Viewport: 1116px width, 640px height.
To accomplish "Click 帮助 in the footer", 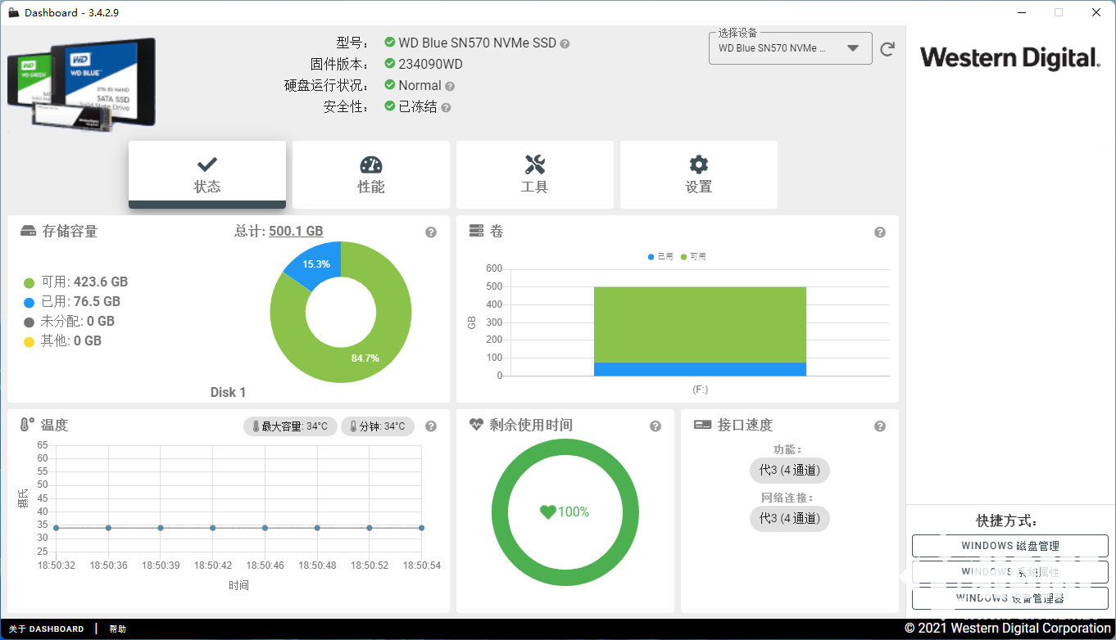I will [x=118, y=629].
